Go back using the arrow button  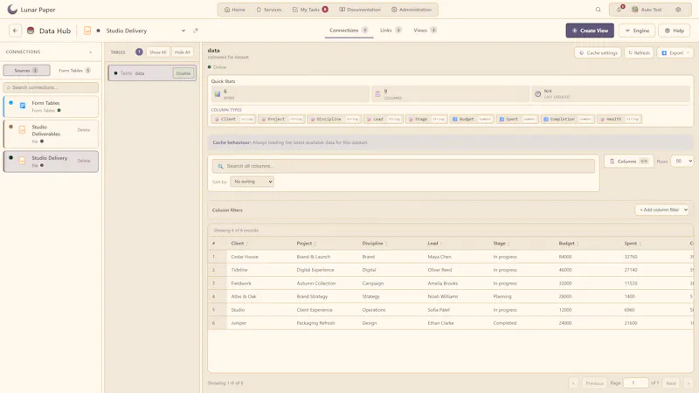(x=15, y=31)
